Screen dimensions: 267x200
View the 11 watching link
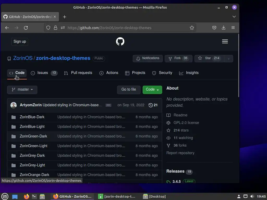183,138
